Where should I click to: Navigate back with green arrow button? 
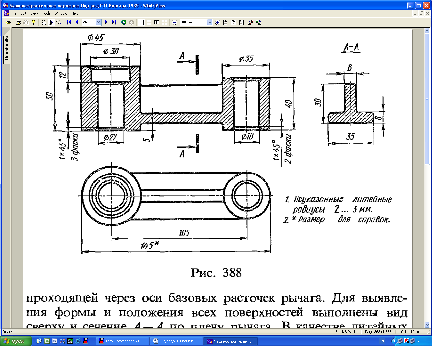[x=124, y=22]
